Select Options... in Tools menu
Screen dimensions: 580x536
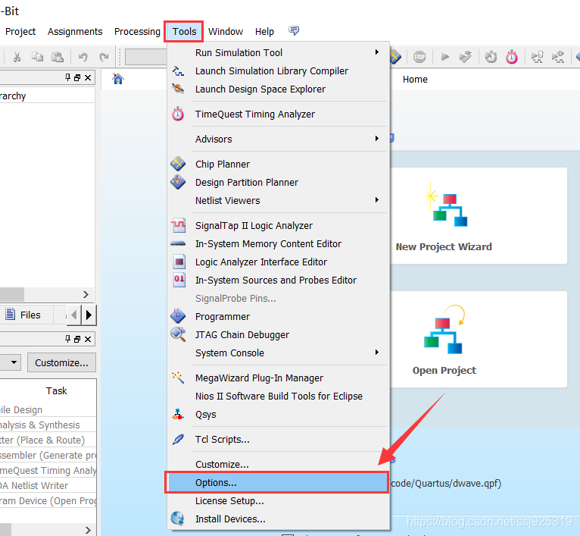pos(278,483)
